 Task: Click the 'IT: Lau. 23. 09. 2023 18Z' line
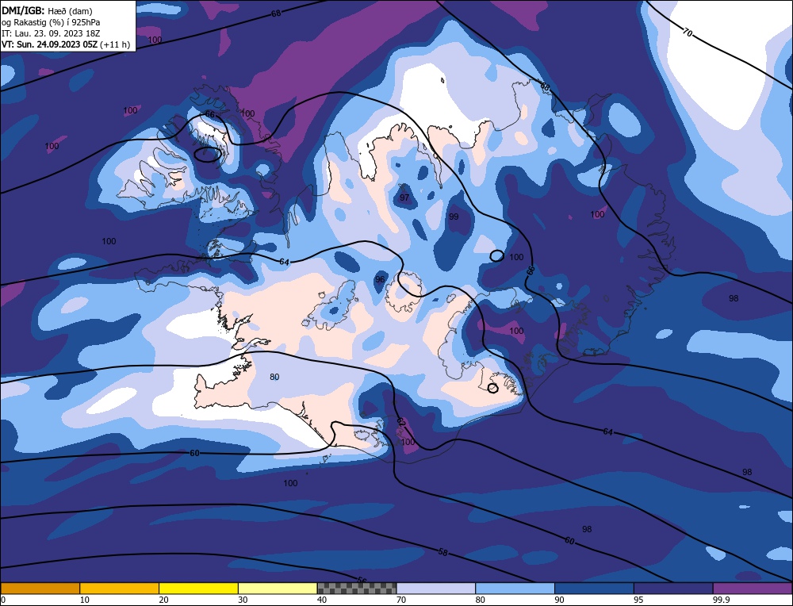(51, 33)
